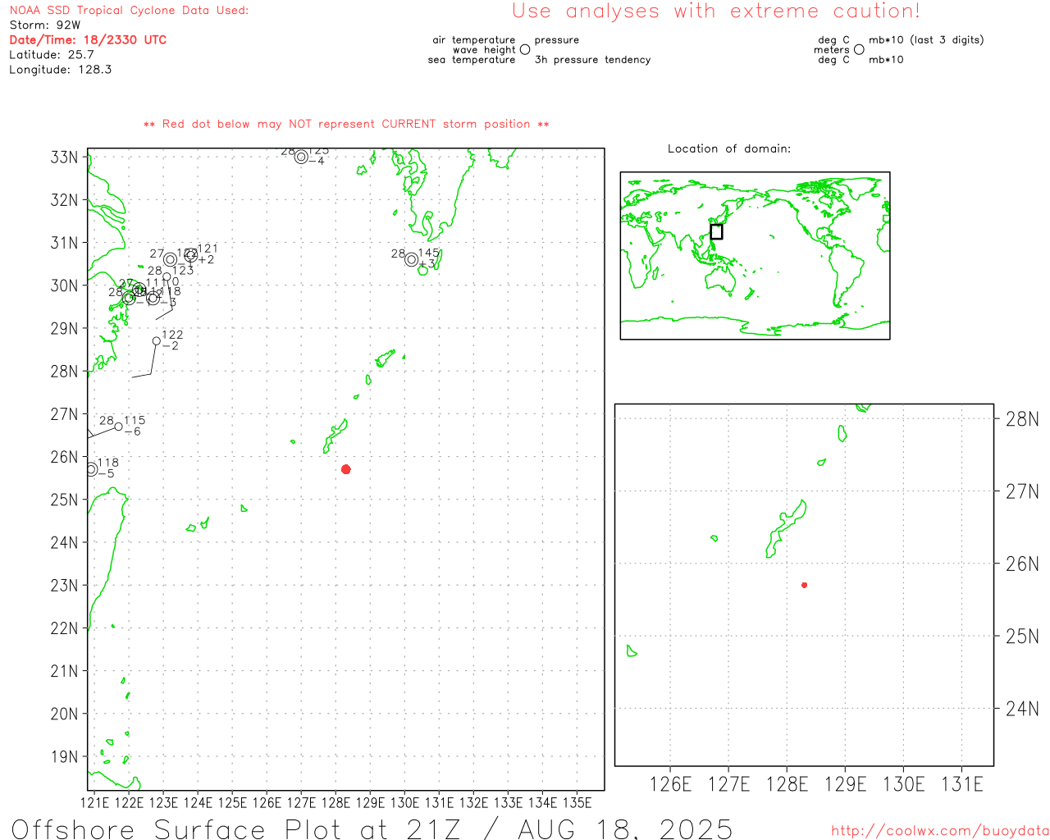Click the '24N' label on the inset map

[1022, 709]
